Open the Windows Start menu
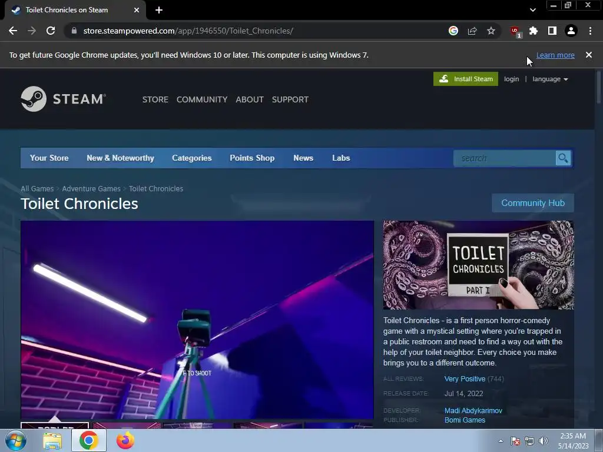Viewport: 603px width, 452px height. pos(16,440)
